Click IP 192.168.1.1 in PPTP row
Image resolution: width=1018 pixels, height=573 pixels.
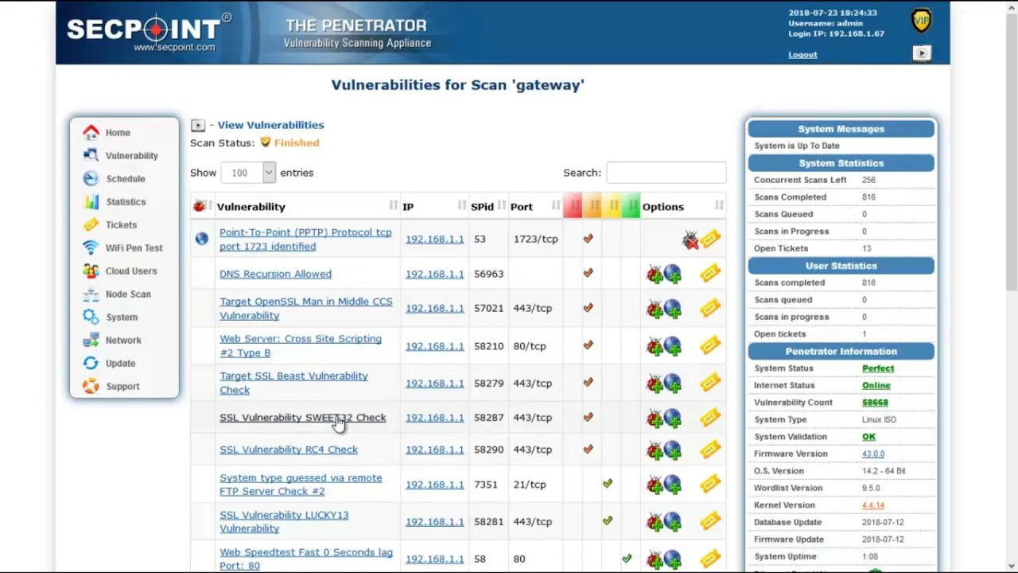(434, 239)
